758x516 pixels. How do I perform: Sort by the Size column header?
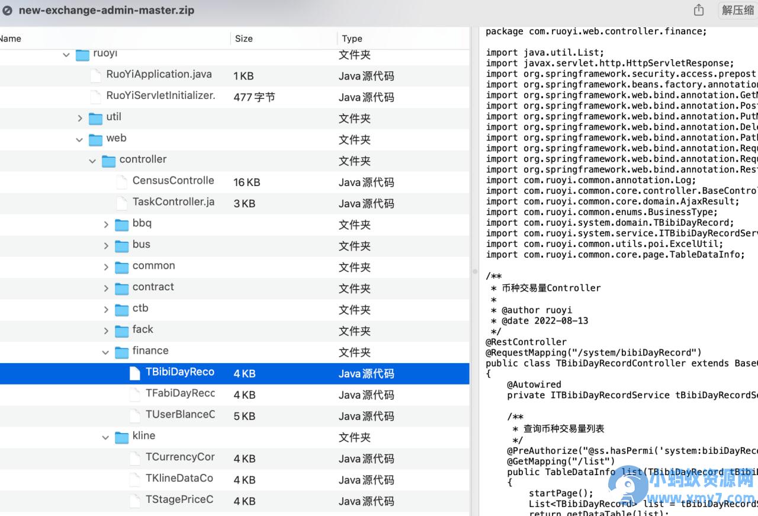[244, 39]
